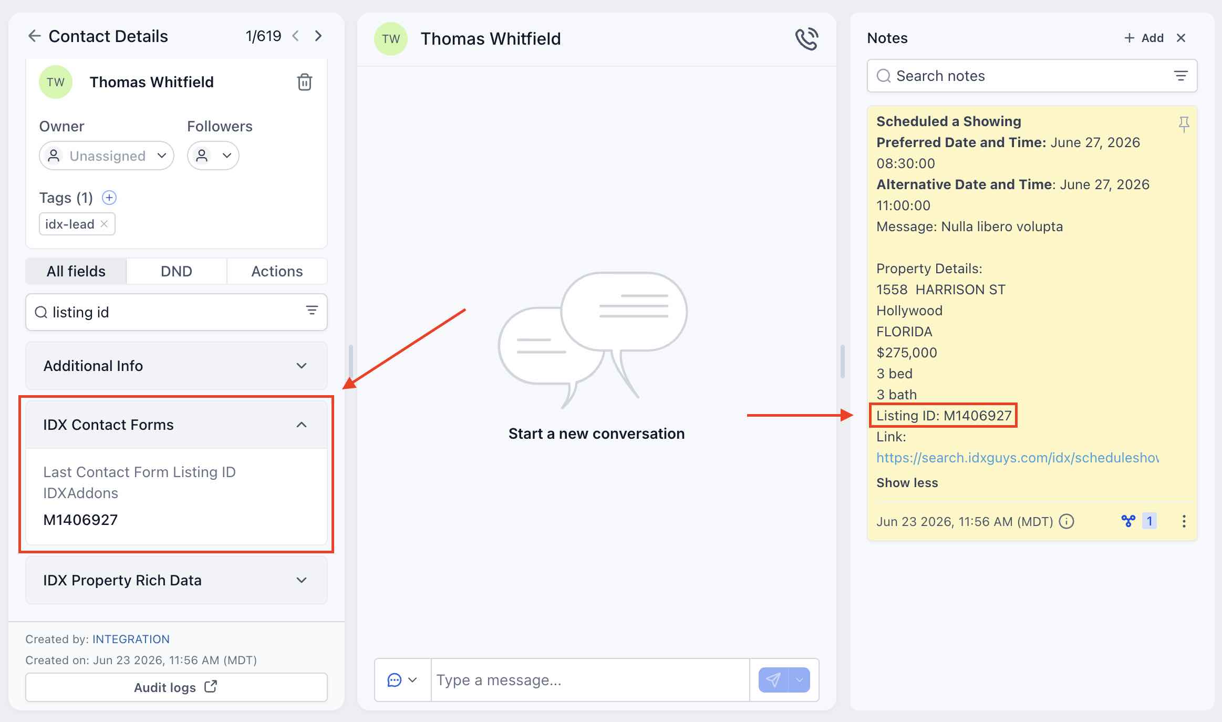Open note three-dot options menu
The width and height of the screenshot is (1222, 722).
1184,521
